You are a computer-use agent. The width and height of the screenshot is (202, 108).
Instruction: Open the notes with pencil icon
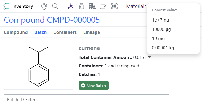point(103,6)
